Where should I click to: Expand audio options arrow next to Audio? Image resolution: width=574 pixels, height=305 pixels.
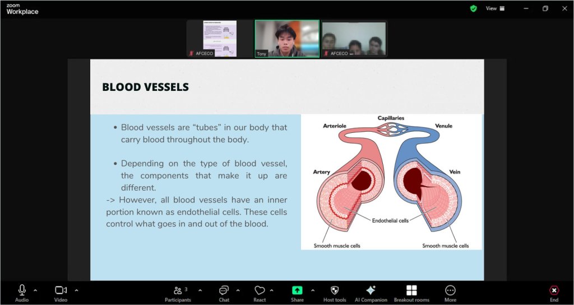pos(35,290)
